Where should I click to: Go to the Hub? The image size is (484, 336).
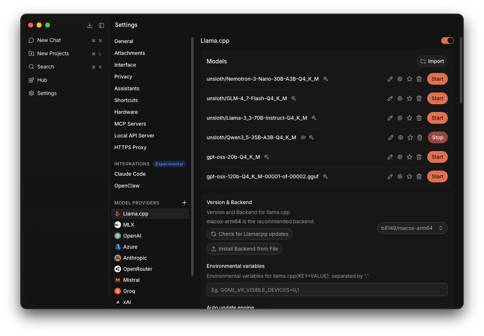click(x=66, y=80)
